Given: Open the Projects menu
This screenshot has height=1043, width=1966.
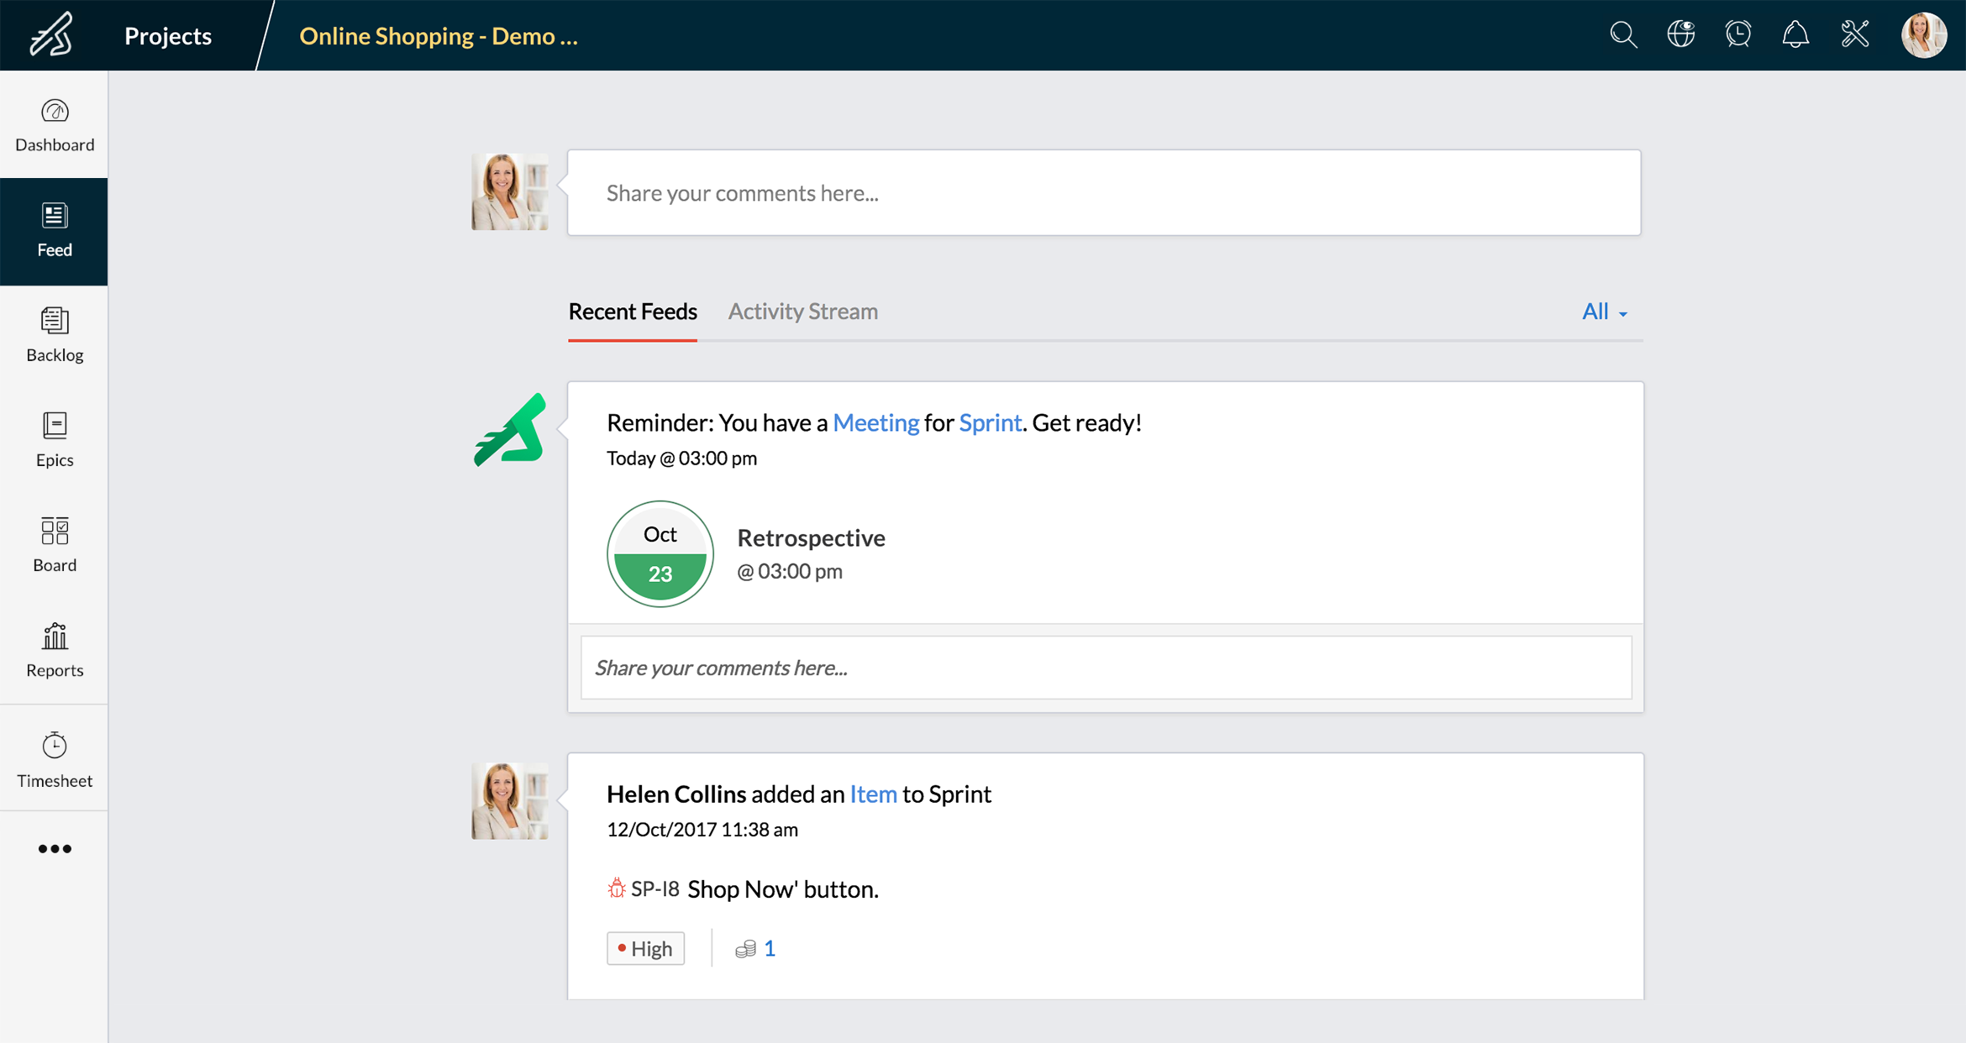Looking at the screenshot, I should click(x=168, y=35).
